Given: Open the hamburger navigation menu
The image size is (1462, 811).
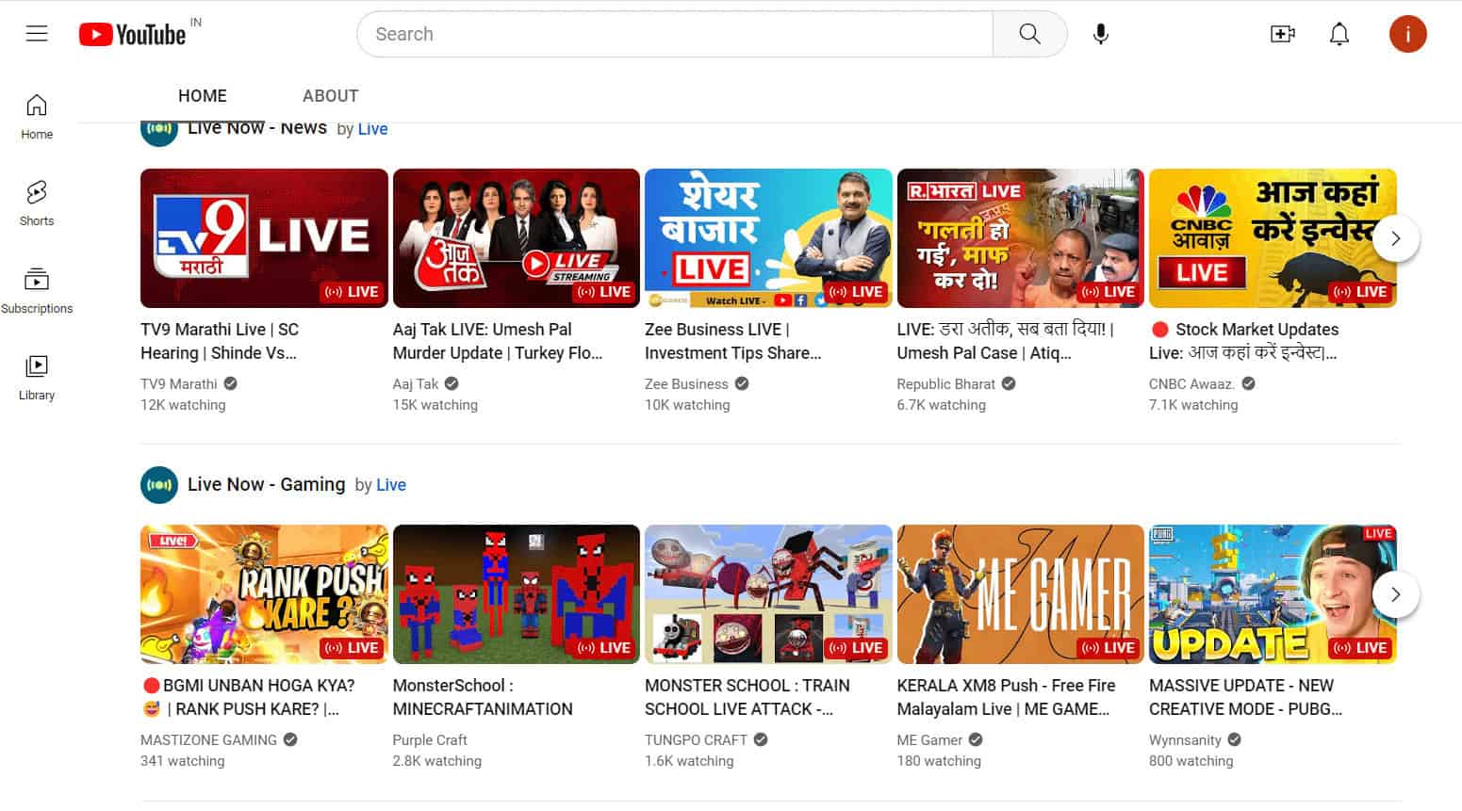Looking at the screenshot, I should pyautogui.click(x=36, y=33).
